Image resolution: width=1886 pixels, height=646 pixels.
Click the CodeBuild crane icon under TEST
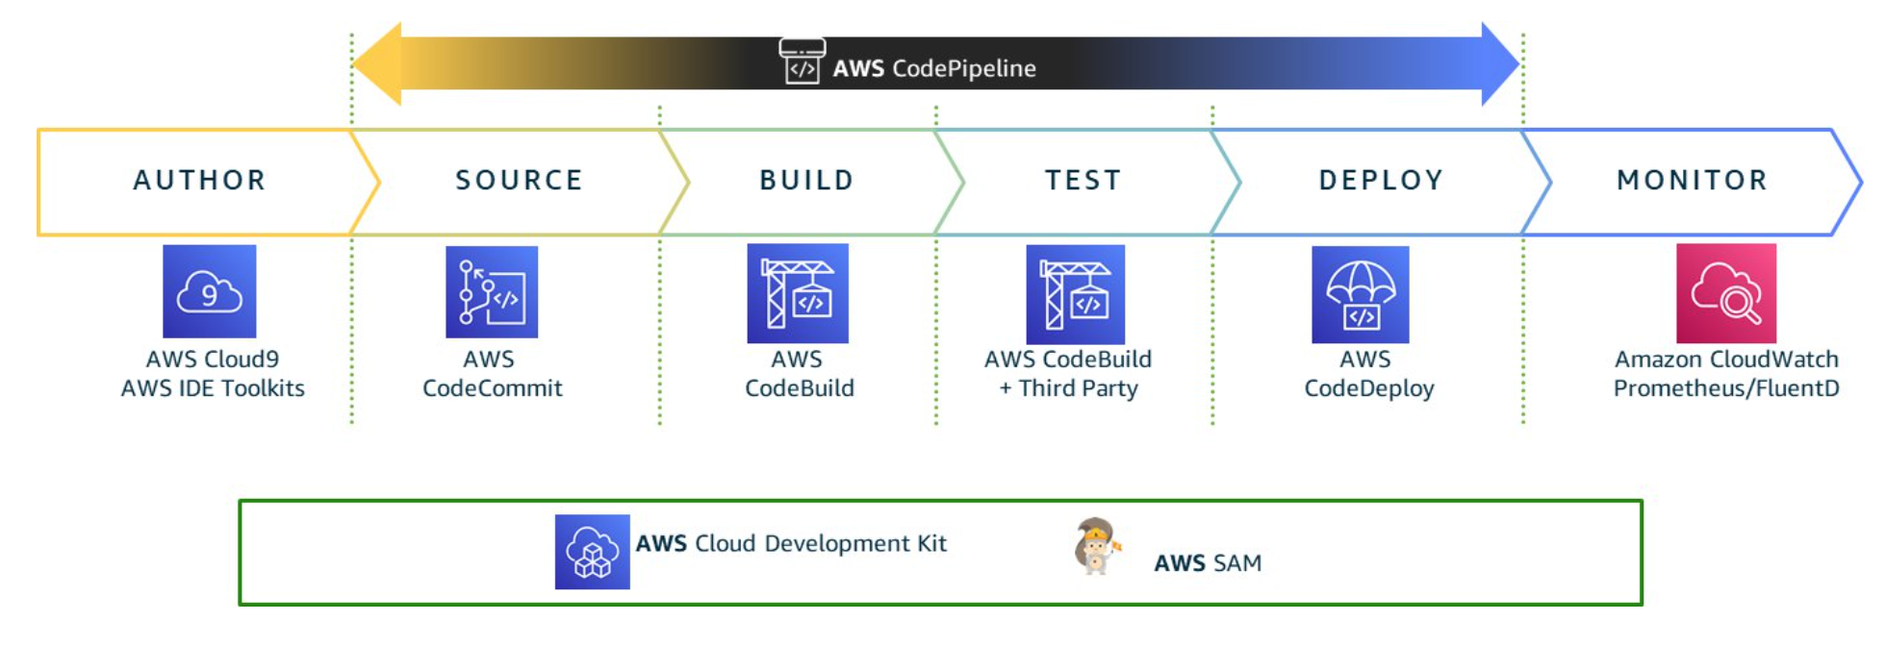[1076, 294]
